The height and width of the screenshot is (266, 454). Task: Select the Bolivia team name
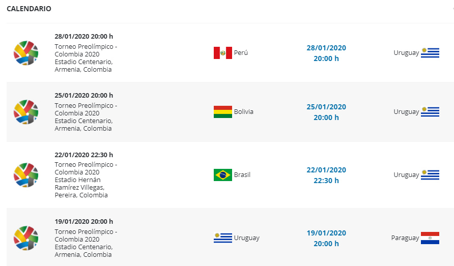(x=243, y=112)
